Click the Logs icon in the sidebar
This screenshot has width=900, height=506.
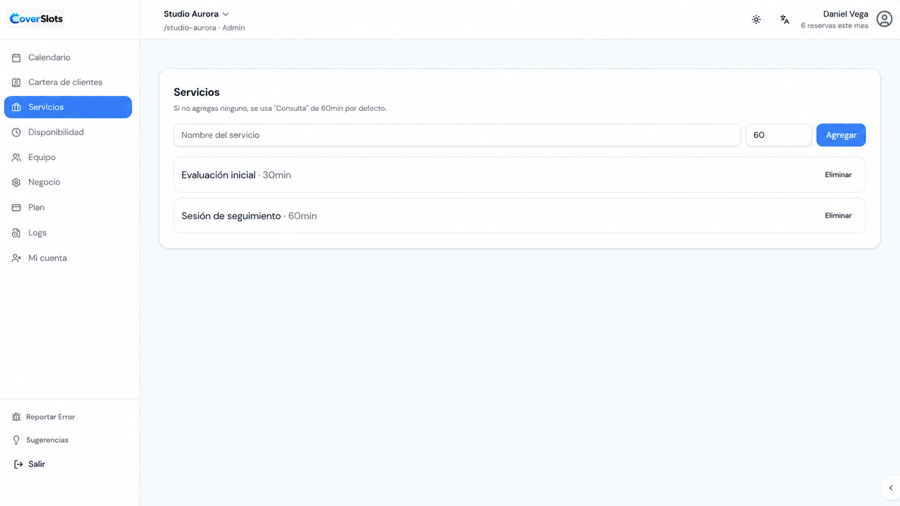[16, 233]
